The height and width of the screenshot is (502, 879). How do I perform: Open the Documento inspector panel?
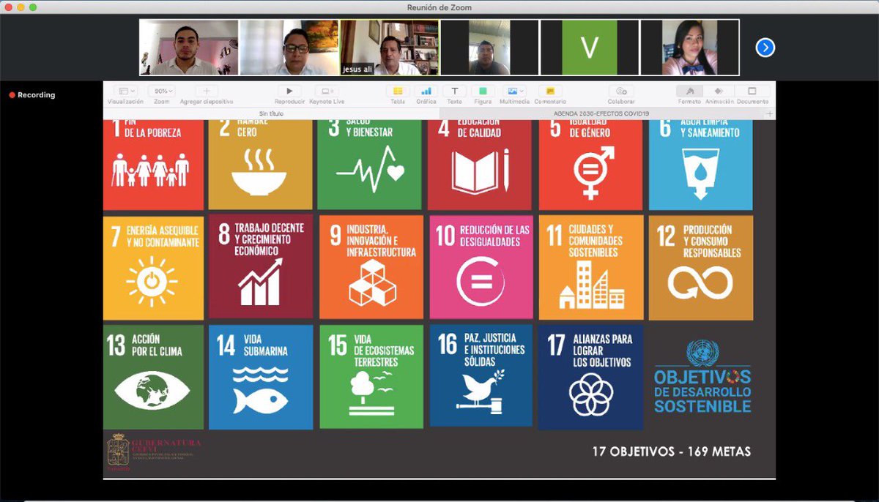pos(752,91)
